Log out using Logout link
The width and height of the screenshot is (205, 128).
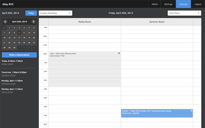click(198, 4)
